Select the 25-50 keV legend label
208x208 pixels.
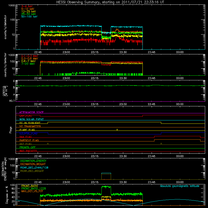coord(29,14)
